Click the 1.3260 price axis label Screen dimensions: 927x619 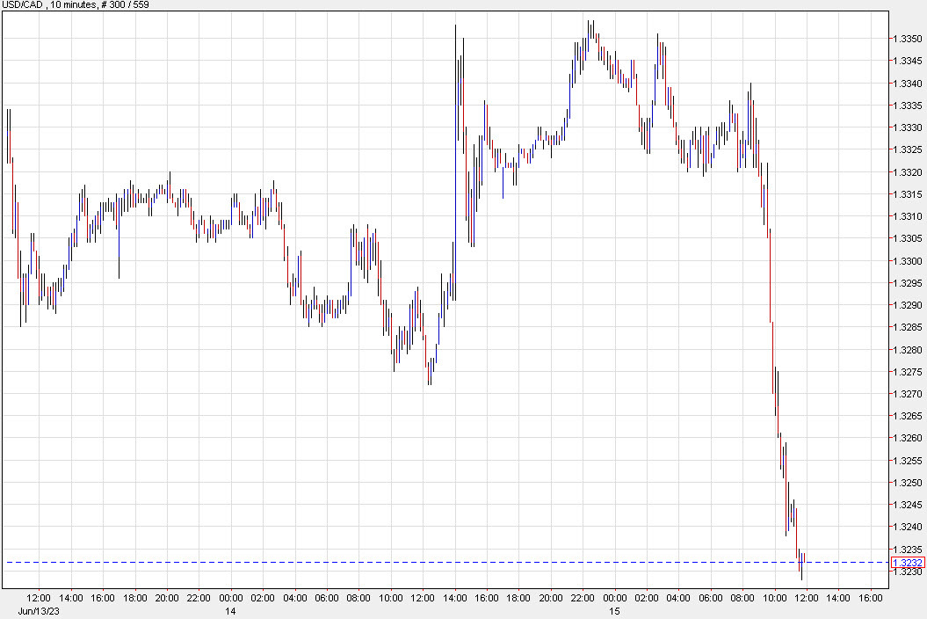pyautogui.click(x=908, y=439)
